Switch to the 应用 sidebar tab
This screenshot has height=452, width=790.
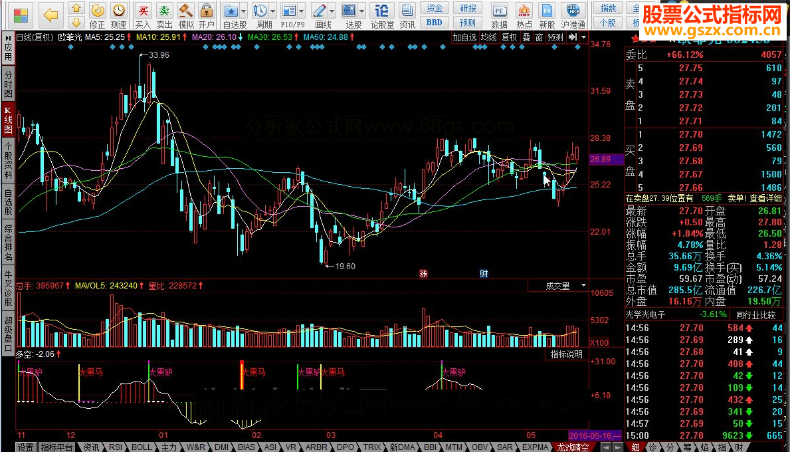[8, 49]
